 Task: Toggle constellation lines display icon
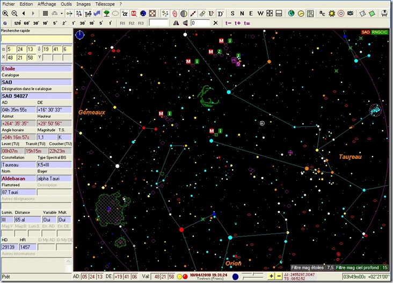coord(69,13)
